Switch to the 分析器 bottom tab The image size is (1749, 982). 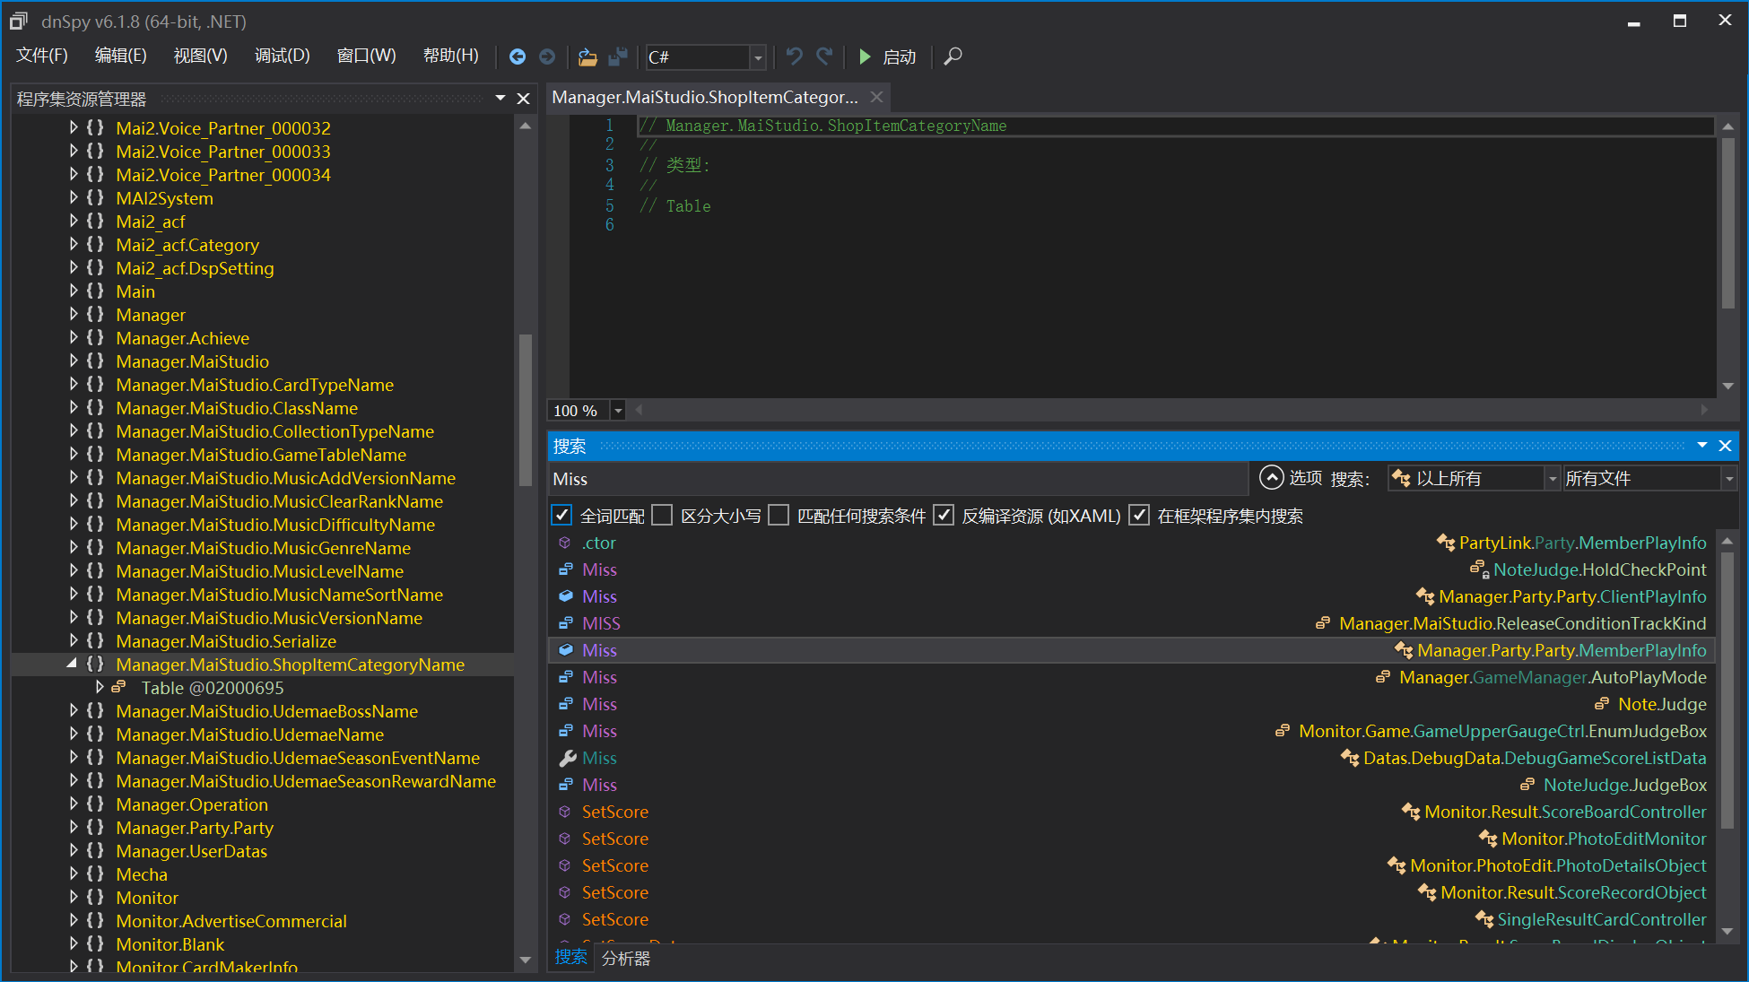626,959
